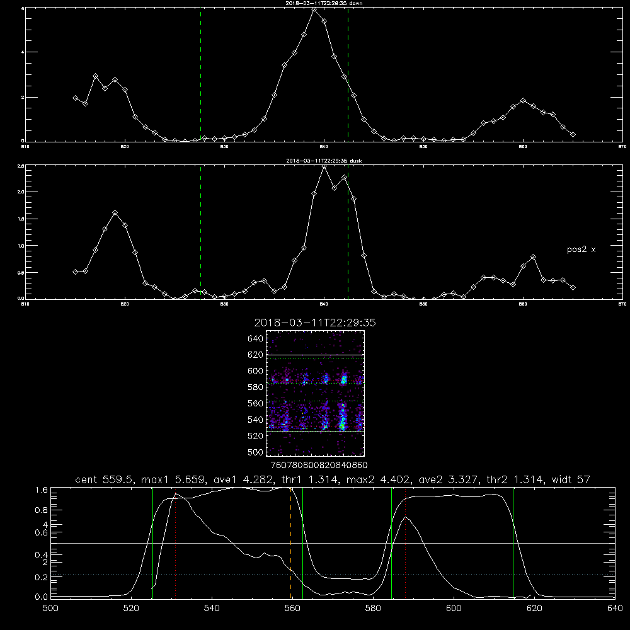Click the 500 tick label on bottom plot x-axis
The height and width of the screenshot is (630, 630).
pyautogui.click(x=50, y=609)
